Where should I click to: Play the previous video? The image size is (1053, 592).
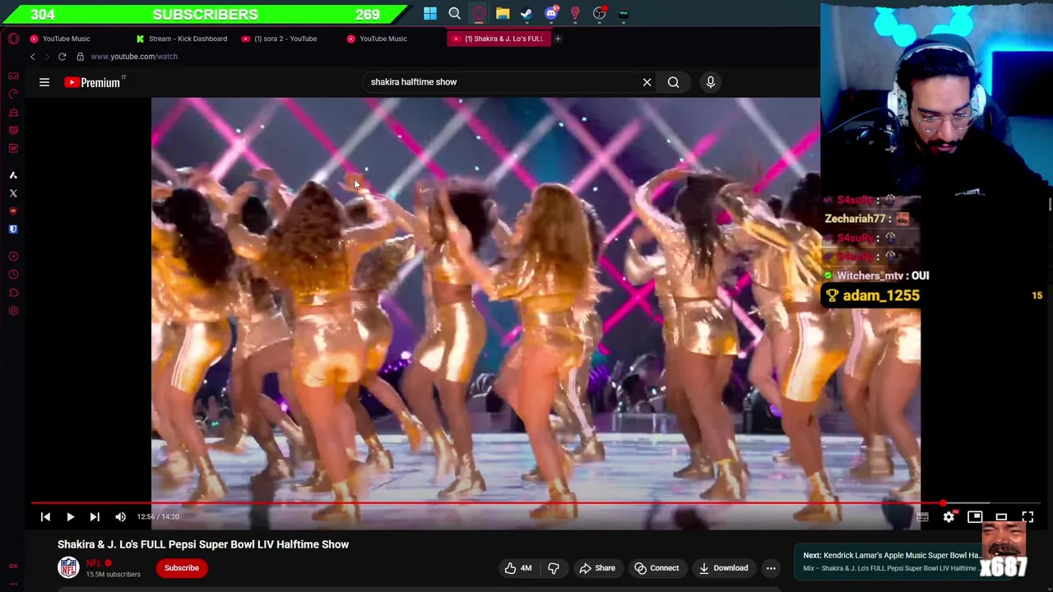(x=45, y=516)
